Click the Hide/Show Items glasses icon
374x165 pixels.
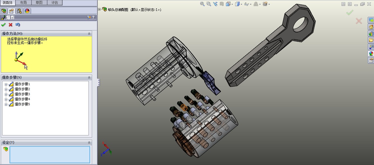(246, 4)
